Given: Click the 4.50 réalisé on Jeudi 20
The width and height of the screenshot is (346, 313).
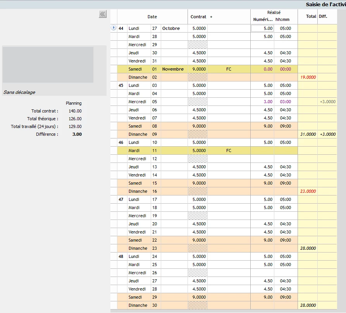Looking at the screenshot, I should (x=268, y=224).
